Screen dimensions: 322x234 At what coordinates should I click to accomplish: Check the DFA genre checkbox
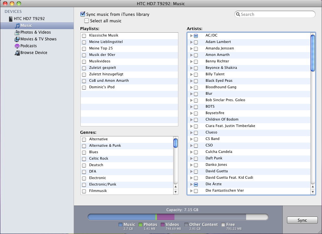pos(84,172)
